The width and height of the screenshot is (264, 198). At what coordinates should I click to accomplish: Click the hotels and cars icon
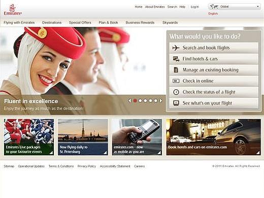tap(176, 59)
